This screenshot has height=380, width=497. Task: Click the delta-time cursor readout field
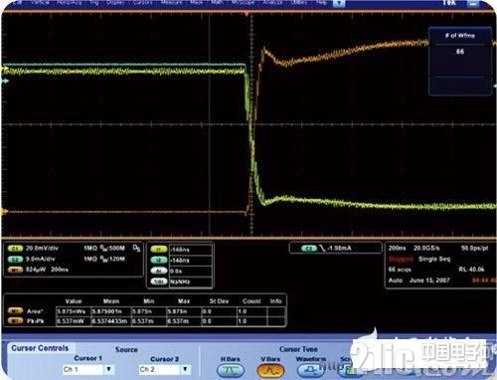point(191,271)
